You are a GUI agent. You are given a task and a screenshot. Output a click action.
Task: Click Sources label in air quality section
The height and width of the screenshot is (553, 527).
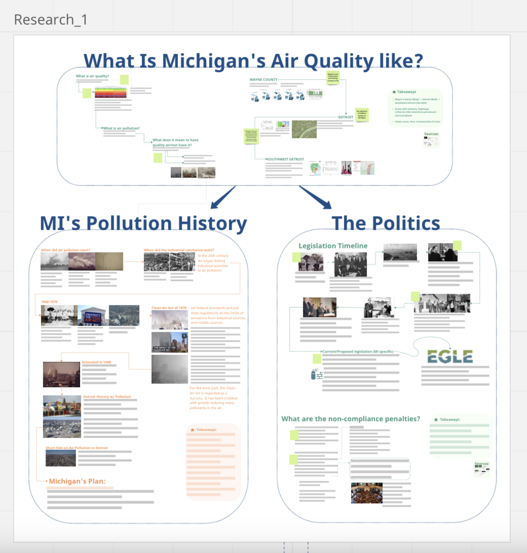[431, 134]
